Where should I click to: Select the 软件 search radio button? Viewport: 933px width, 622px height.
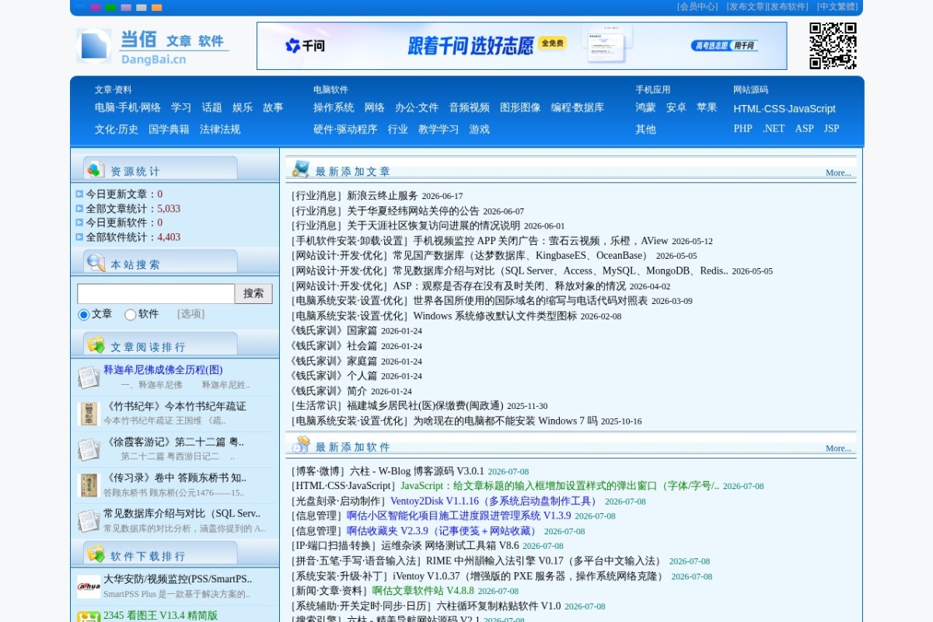click(x=131, y=315)
